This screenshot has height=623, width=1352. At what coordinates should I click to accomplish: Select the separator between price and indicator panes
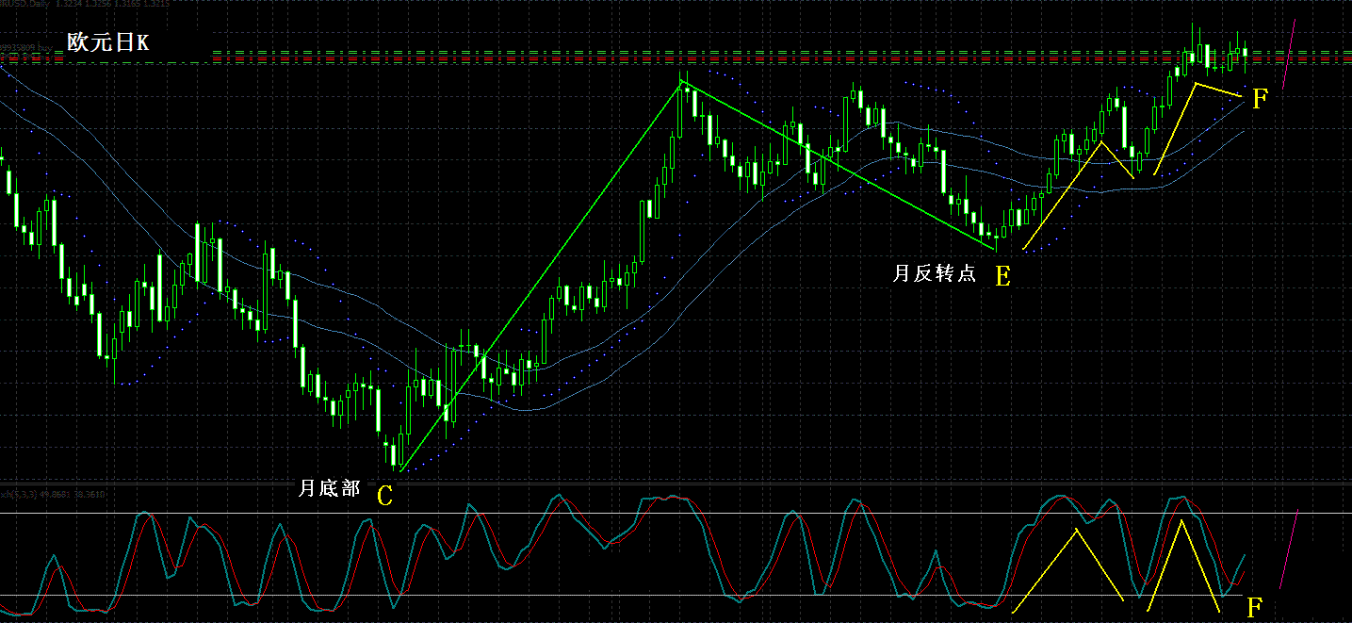[676, 484]
